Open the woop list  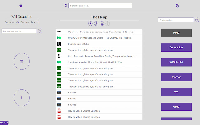(176, 107)
